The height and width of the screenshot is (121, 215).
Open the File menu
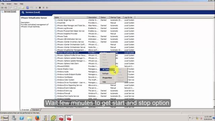point(3,4)
